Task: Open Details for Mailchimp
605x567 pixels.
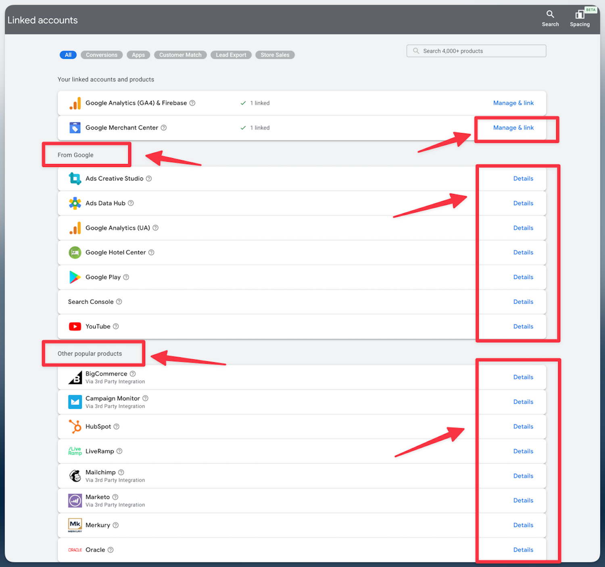Action: (x=523, y=476)
